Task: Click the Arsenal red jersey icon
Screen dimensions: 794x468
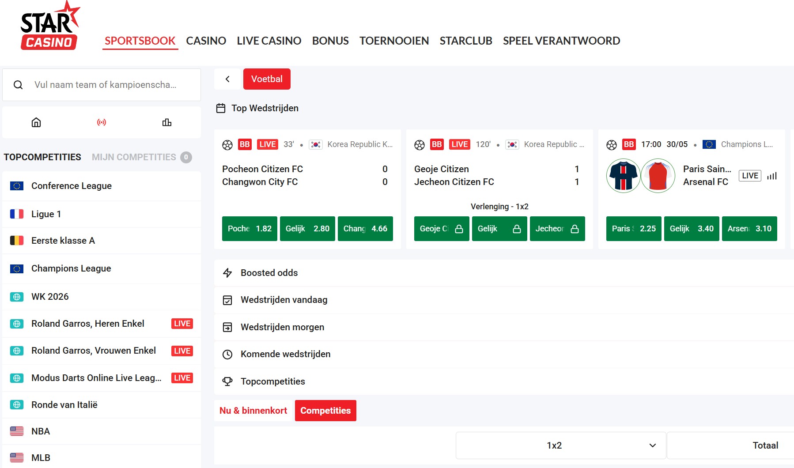Action: (658, 176)
